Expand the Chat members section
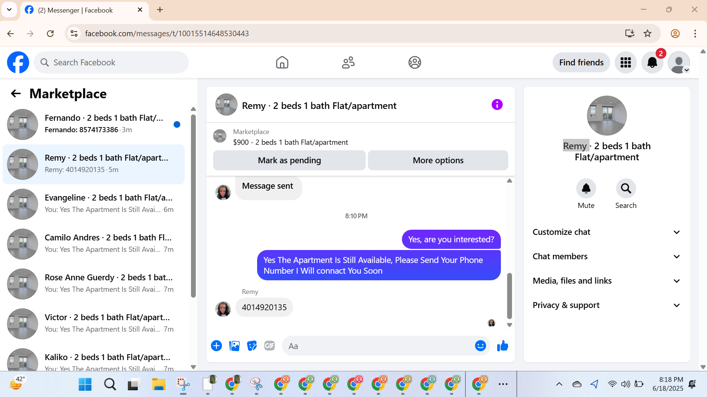 point(607,256)
